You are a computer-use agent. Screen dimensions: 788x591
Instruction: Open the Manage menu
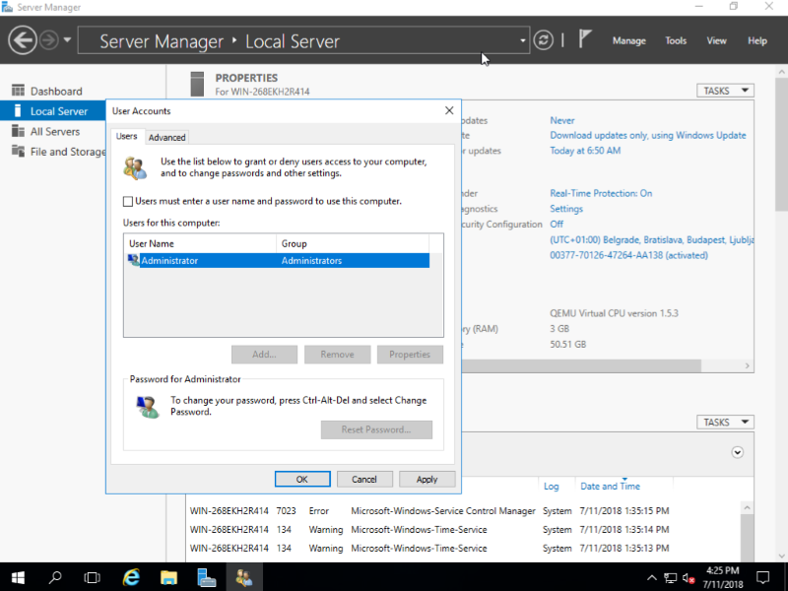(628, 40)
